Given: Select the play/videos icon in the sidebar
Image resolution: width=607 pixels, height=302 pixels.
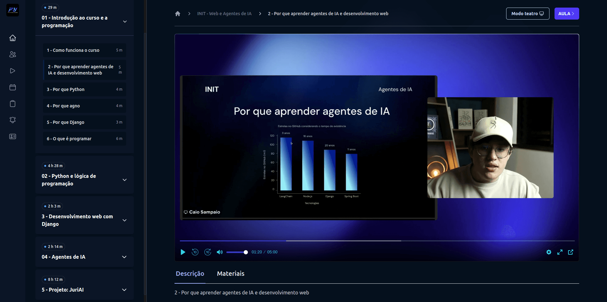Looking at the screenshot, I should pyautogui.click(x=13, y=71).
